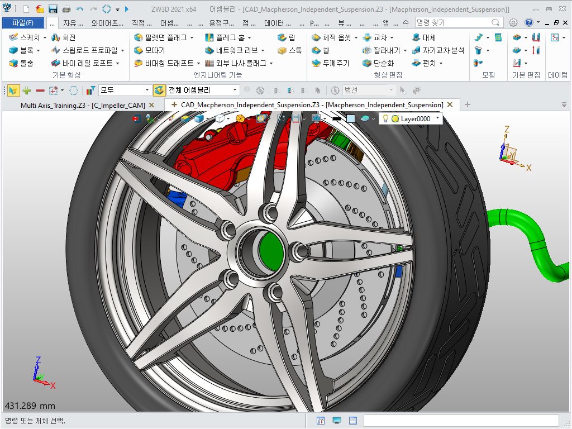
Task: Click the Regenerate circular arrows icon
Action: pos(107,9)
